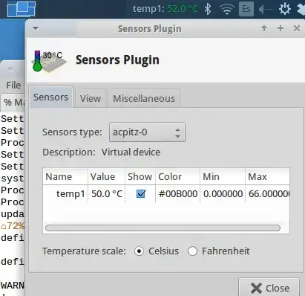Open the window menu arrow in titlebar

pyautogui.click(x=36, y=28)
